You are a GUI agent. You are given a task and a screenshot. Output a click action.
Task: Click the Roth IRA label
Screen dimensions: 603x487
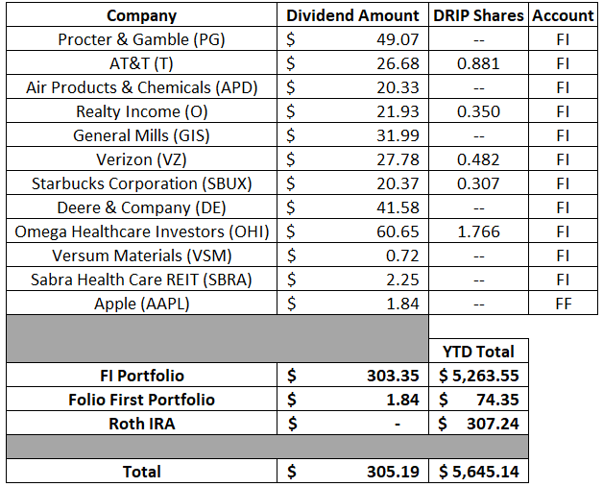(x=141, y=424)
